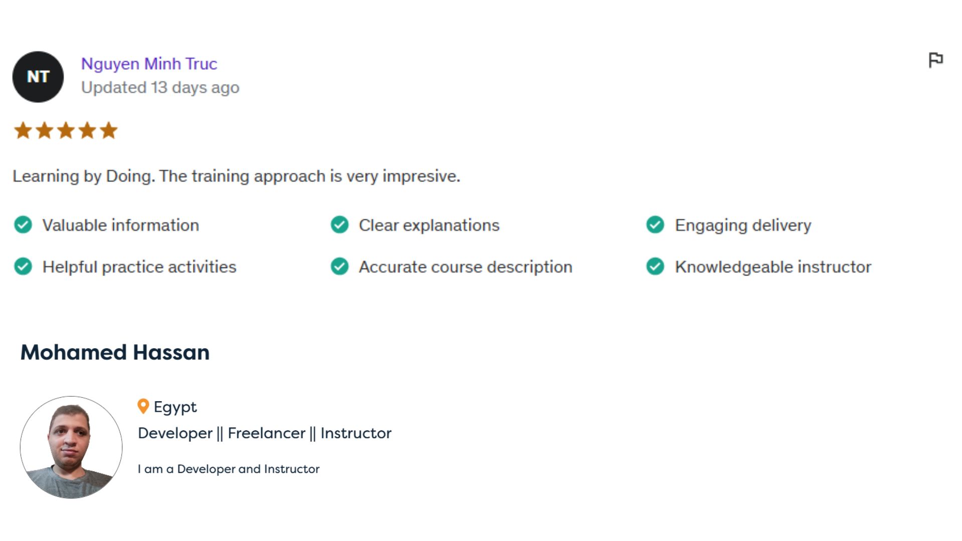Click the Knowledgeable instructor label
The image size is (962, 541).
773,267
